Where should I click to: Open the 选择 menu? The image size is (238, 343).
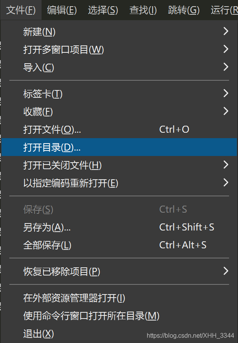click(102, 10)
